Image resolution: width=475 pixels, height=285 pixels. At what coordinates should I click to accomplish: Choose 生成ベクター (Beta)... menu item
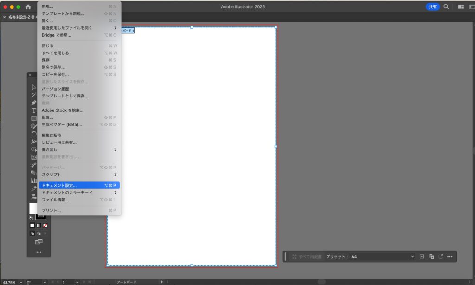click(x=79, y=124)
